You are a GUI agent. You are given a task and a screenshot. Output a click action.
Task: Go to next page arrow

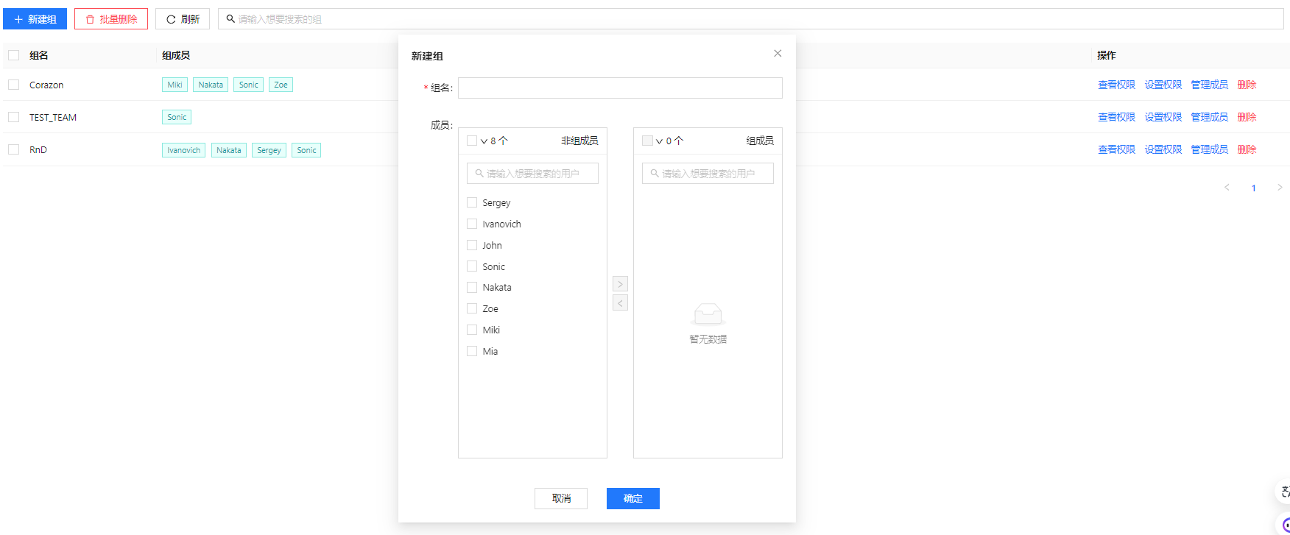pos(1280,188)
